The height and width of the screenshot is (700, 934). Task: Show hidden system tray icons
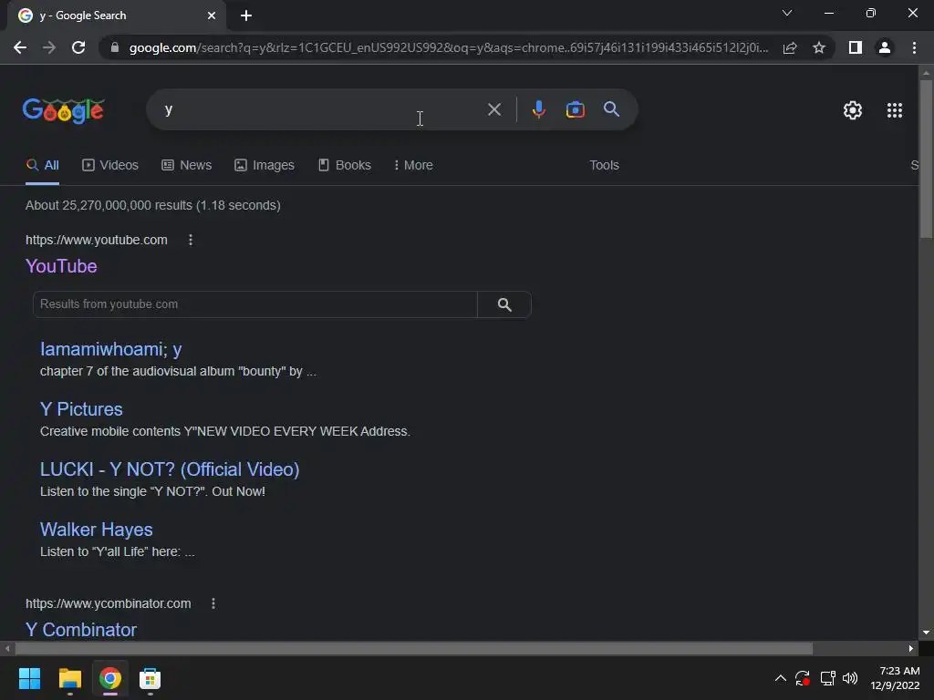[781, 678]
